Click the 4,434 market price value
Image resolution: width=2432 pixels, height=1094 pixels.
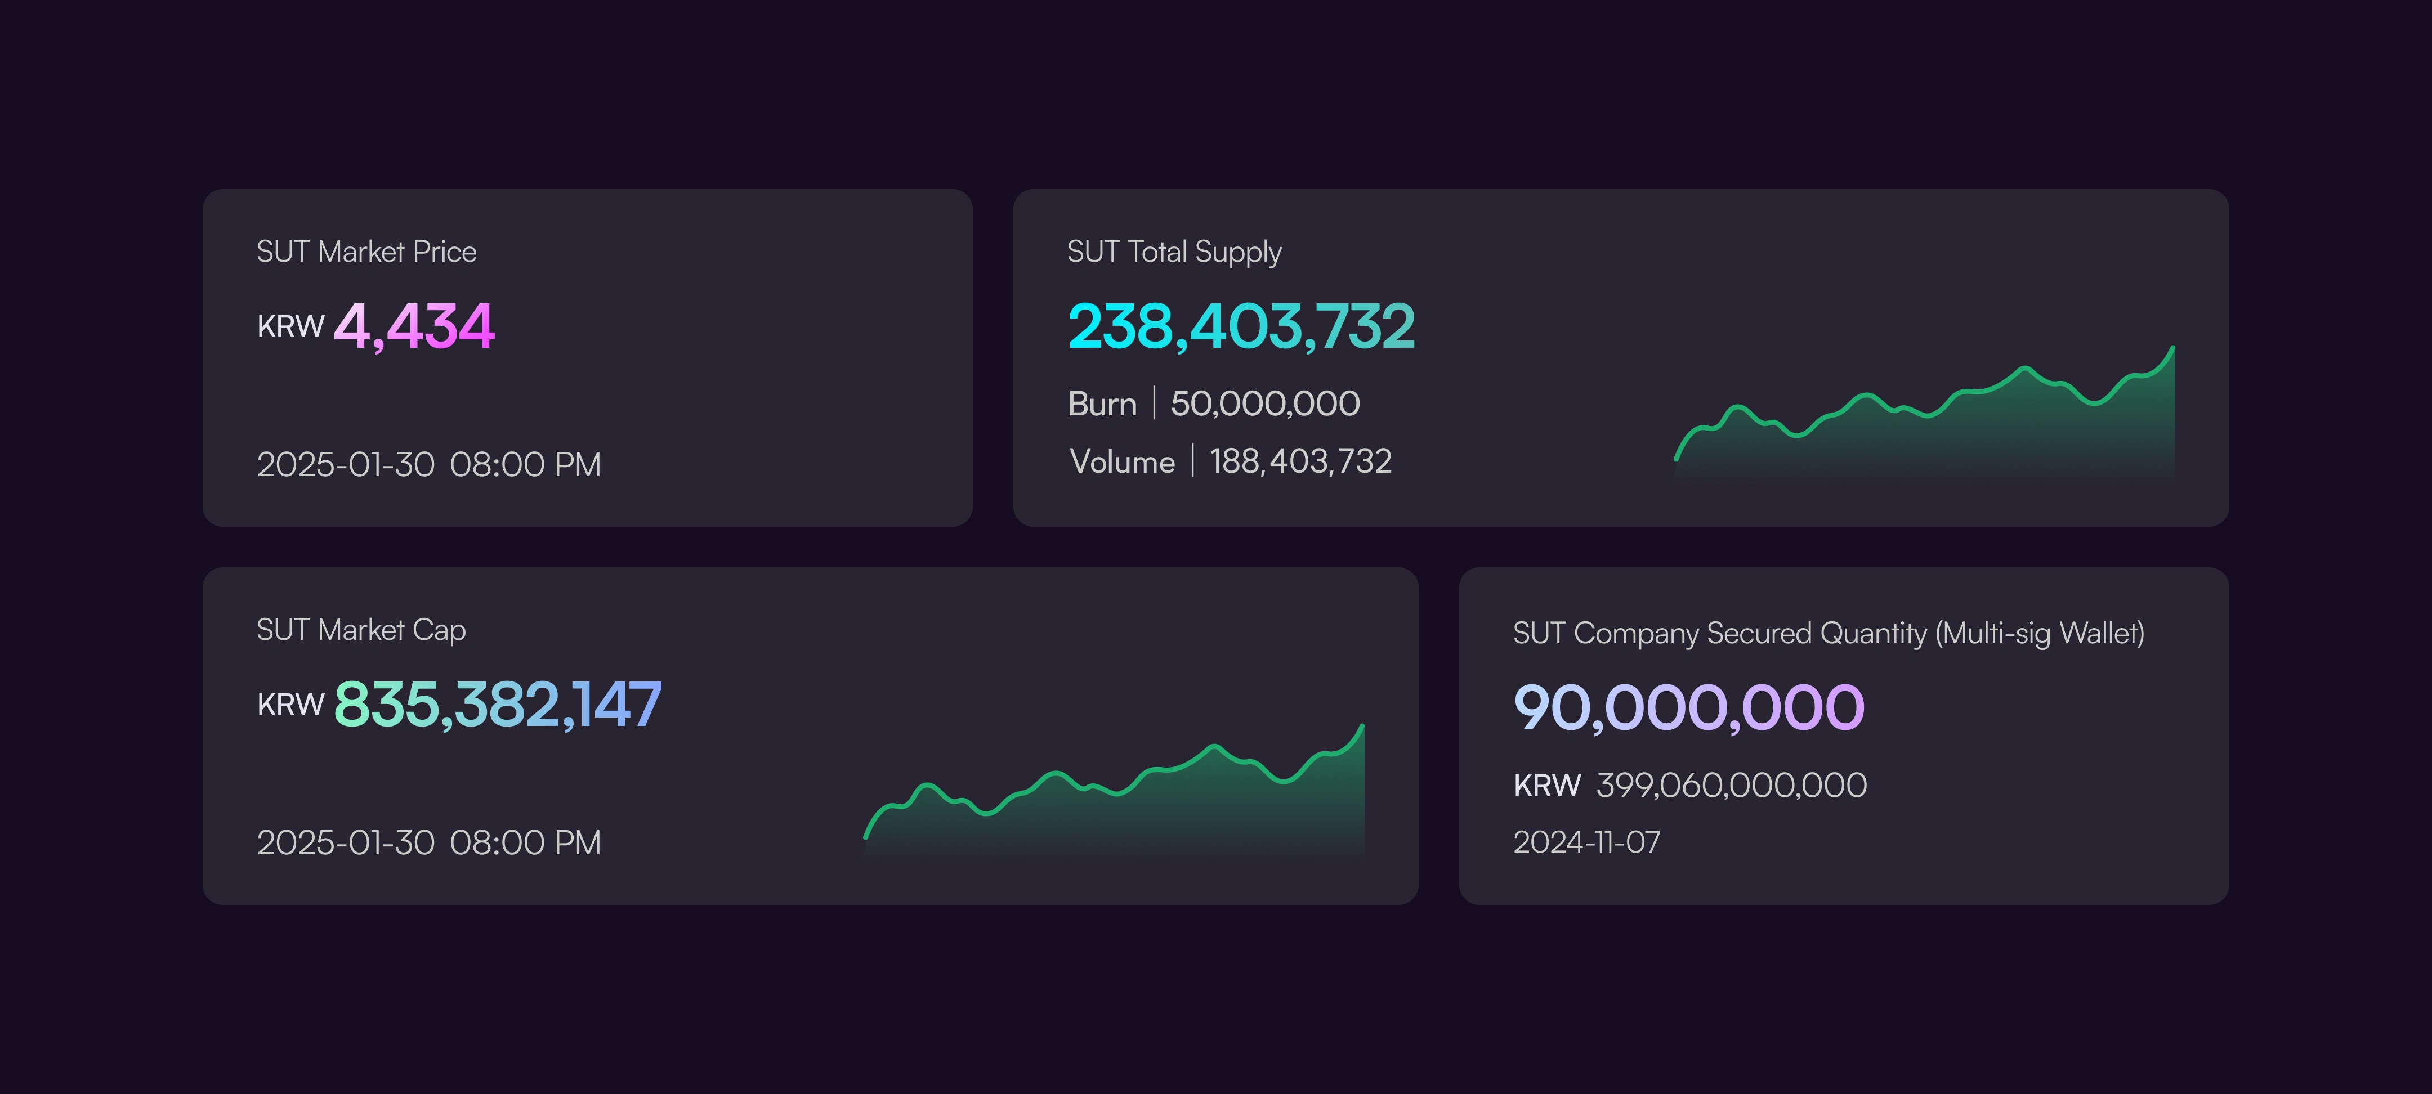coord(414,326)
